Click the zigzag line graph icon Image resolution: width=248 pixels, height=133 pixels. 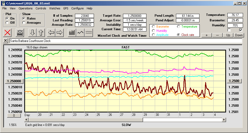(80, 33)
